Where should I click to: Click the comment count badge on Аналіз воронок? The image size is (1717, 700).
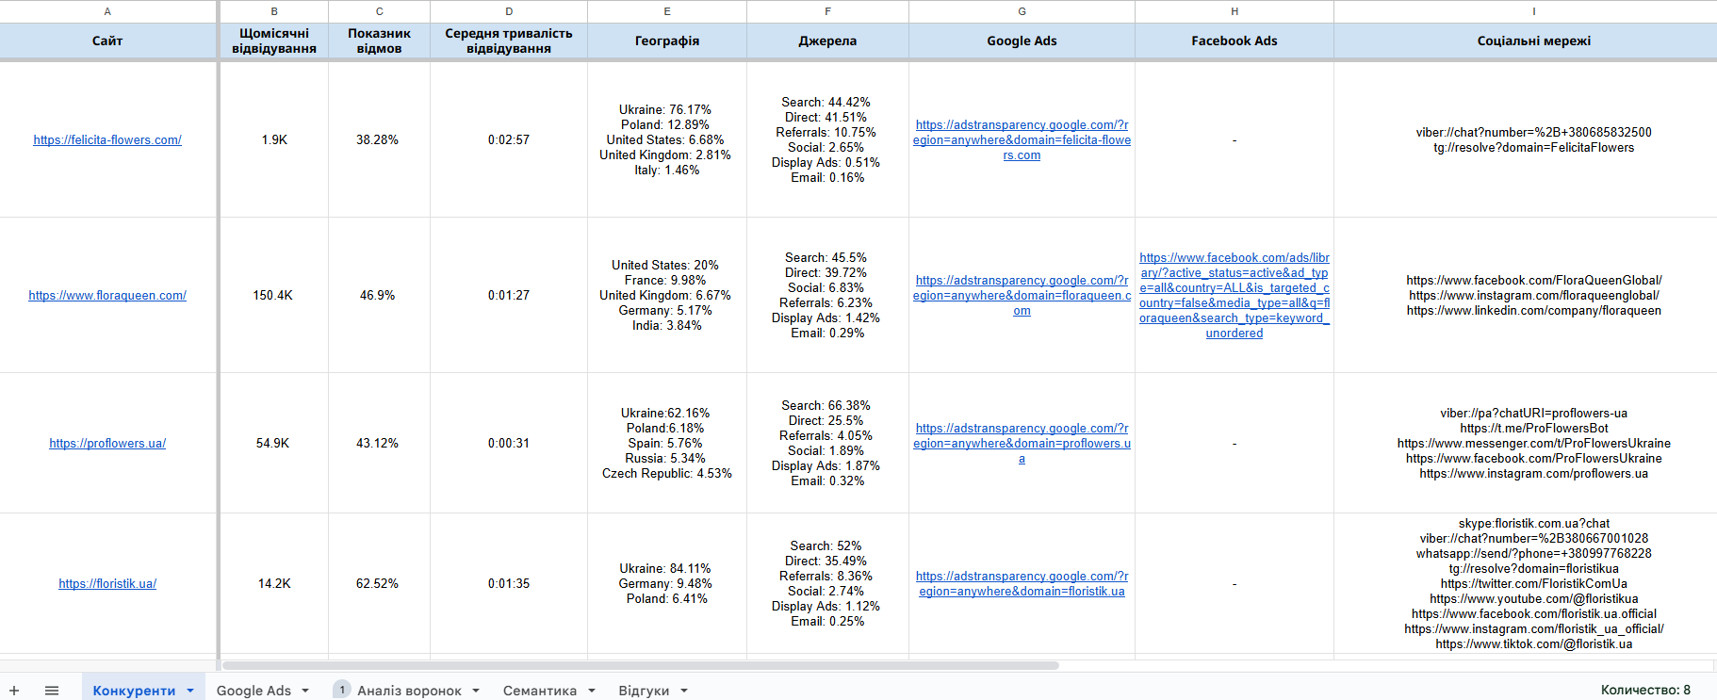(342, 690)
